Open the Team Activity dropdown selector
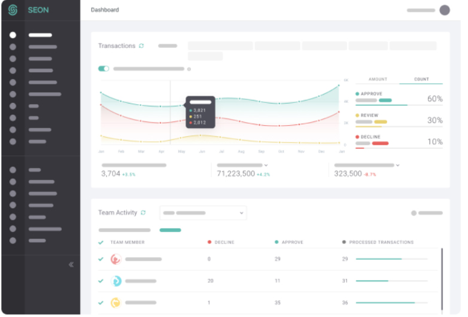The height and width of the screenshot is (317, 468). (203, 213)
